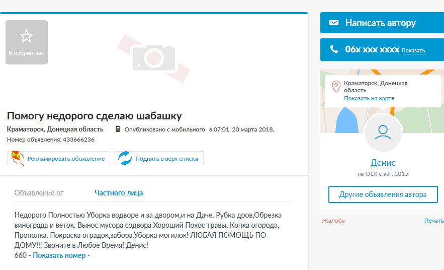Add listing to favorites star icon
Viewport: 444px width, 270px height.
click(26, 36)
